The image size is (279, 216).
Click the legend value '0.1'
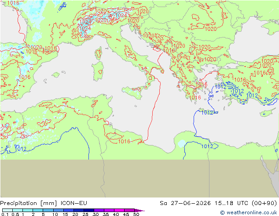click(x=5, y=214)
